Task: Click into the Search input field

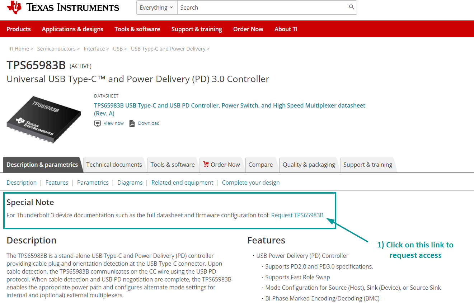Action: [263, 8]
